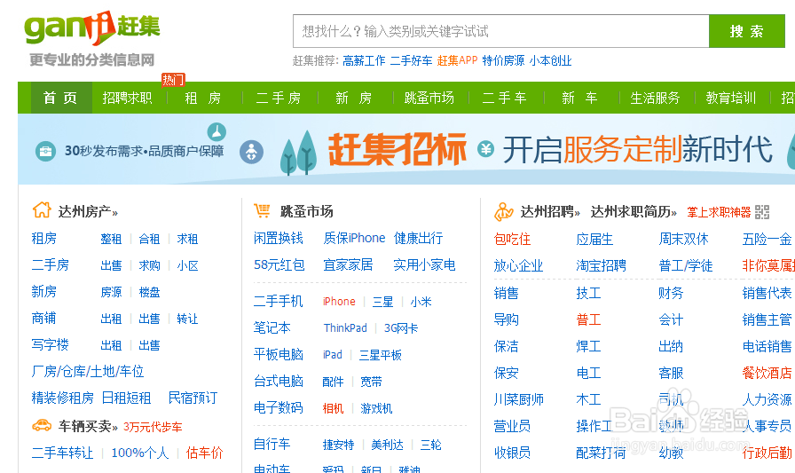Image resolution: width=795 pixels, height=473 pixels.
Task: Click the orange 赶集APP link
Action: 457,61
